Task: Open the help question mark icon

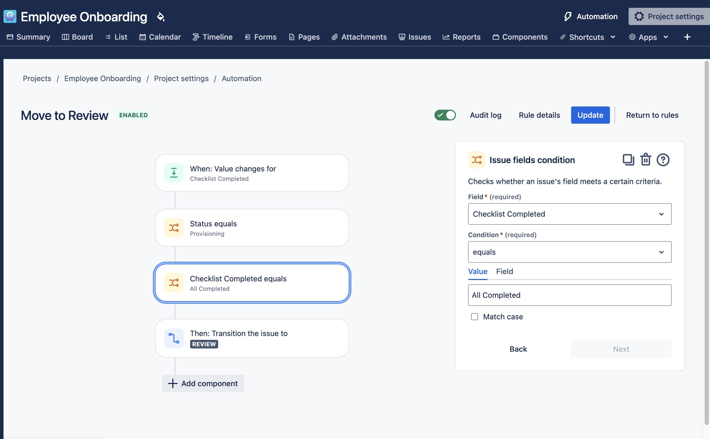Action: (663, 160)
